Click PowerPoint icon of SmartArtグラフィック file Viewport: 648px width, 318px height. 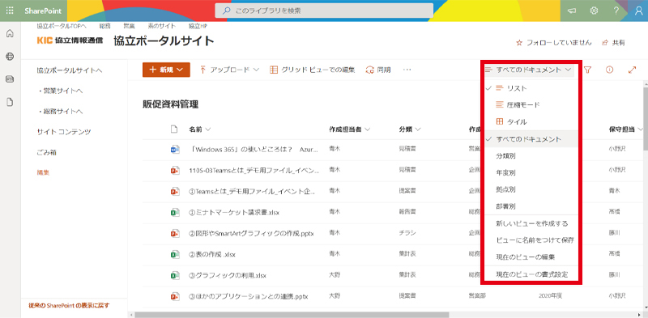[175, 233]
